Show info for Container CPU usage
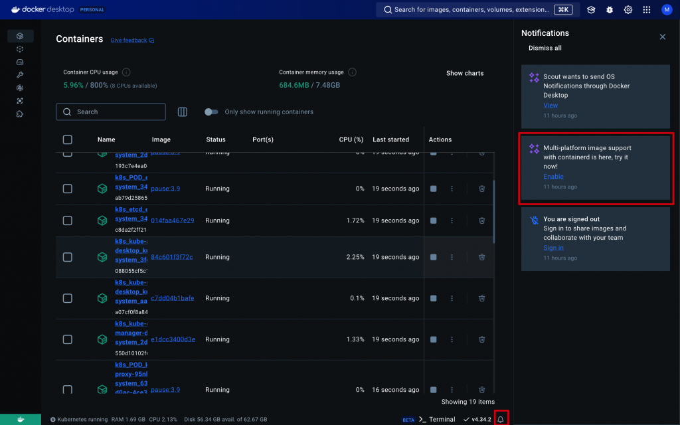 point(126,72)
